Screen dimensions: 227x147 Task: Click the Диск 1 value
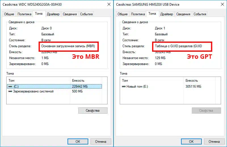pos(160,28)
